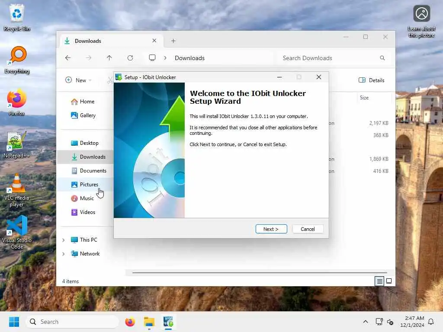The height and width of the screenshot is (332, 443).
Task: Select the Firefox desktop shortcut
Action: click(x=17, y=102)
